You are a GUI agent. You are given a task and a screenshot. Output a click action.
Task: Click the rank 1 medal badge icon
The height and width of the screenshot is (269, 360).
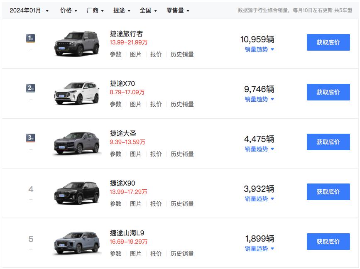pyautogui.click(x=30, y=39)
